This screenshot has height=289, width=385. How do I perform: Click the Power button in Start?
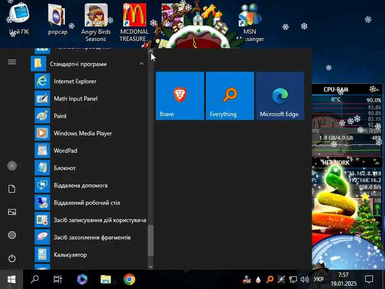(x=12, y=258)
